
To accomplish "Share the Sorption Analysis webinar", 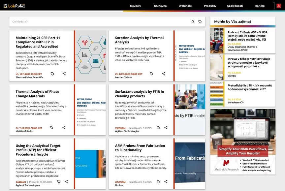I will click(x=163, y=74).
